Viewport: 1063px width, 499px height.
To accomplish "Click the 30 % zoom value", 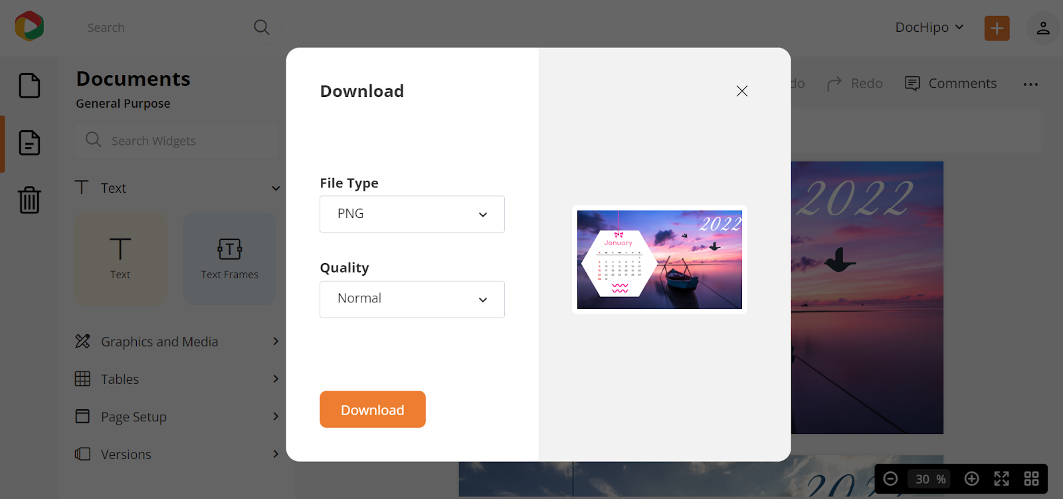I will [930, 479].
